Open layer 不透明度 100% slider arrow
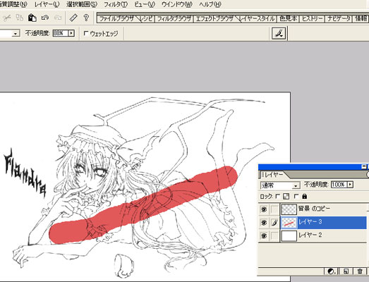This screenshot has width=369, height=282. [x=350, y=185]
